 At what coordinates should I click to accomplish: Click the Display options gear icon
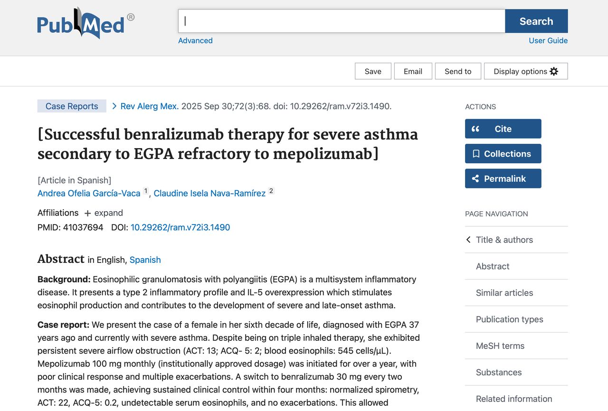click(554, 71)
